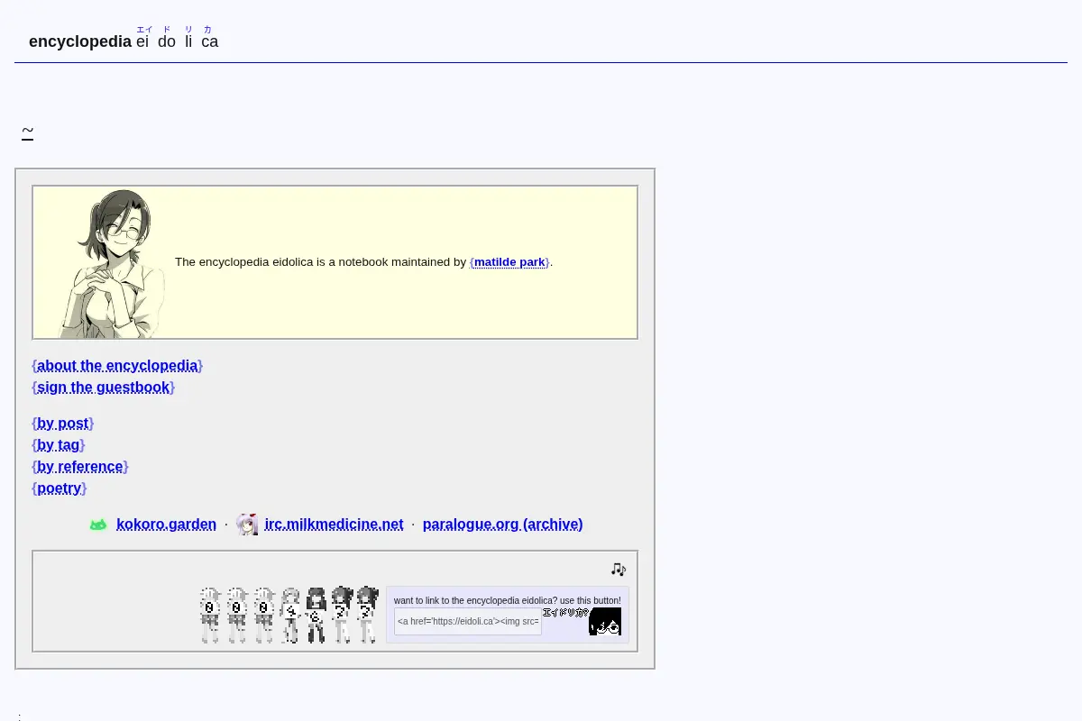The image size is (1082, 721).
Task: Click the anime avatar beside irc.milkmedicine.net
Action: 247,525
